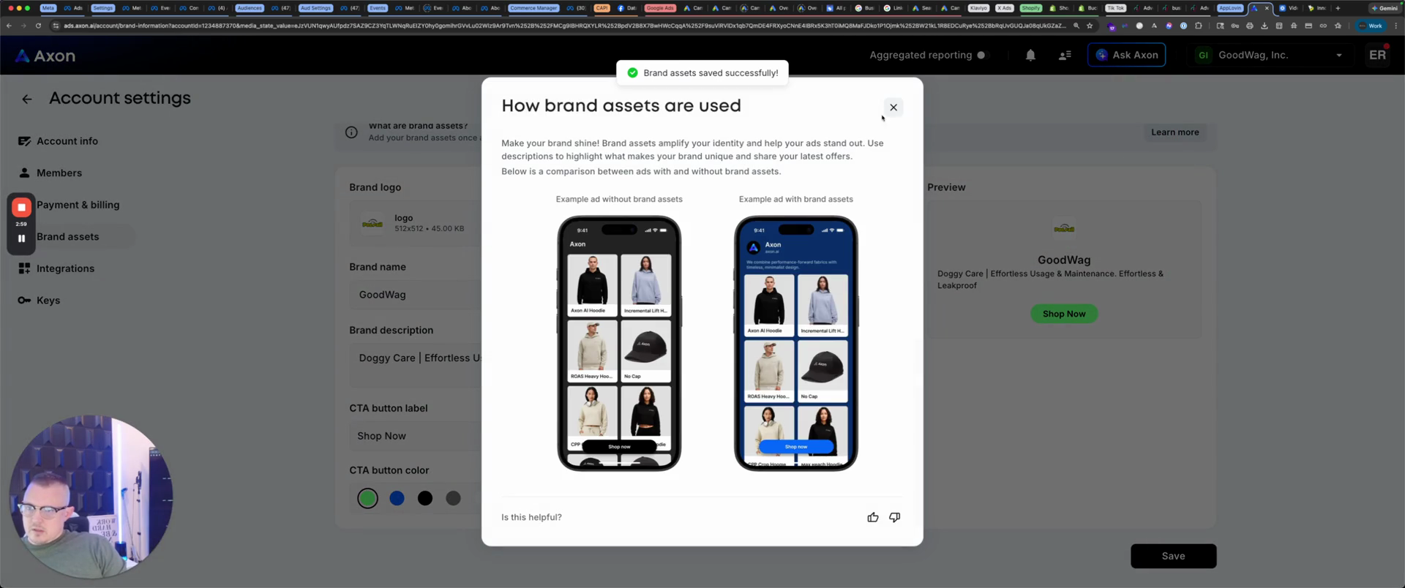
Task: Click the thumbs down icon
Action: [894, 517]
